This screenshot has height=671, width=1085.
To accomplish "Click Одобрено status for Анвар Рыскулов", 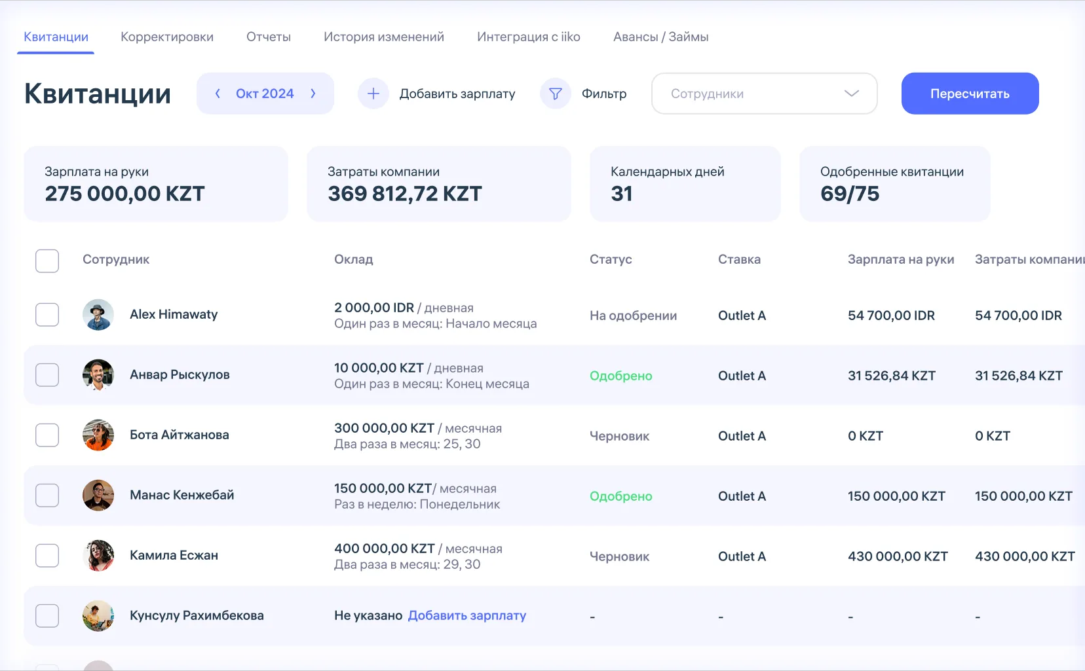I will point(621,376).
